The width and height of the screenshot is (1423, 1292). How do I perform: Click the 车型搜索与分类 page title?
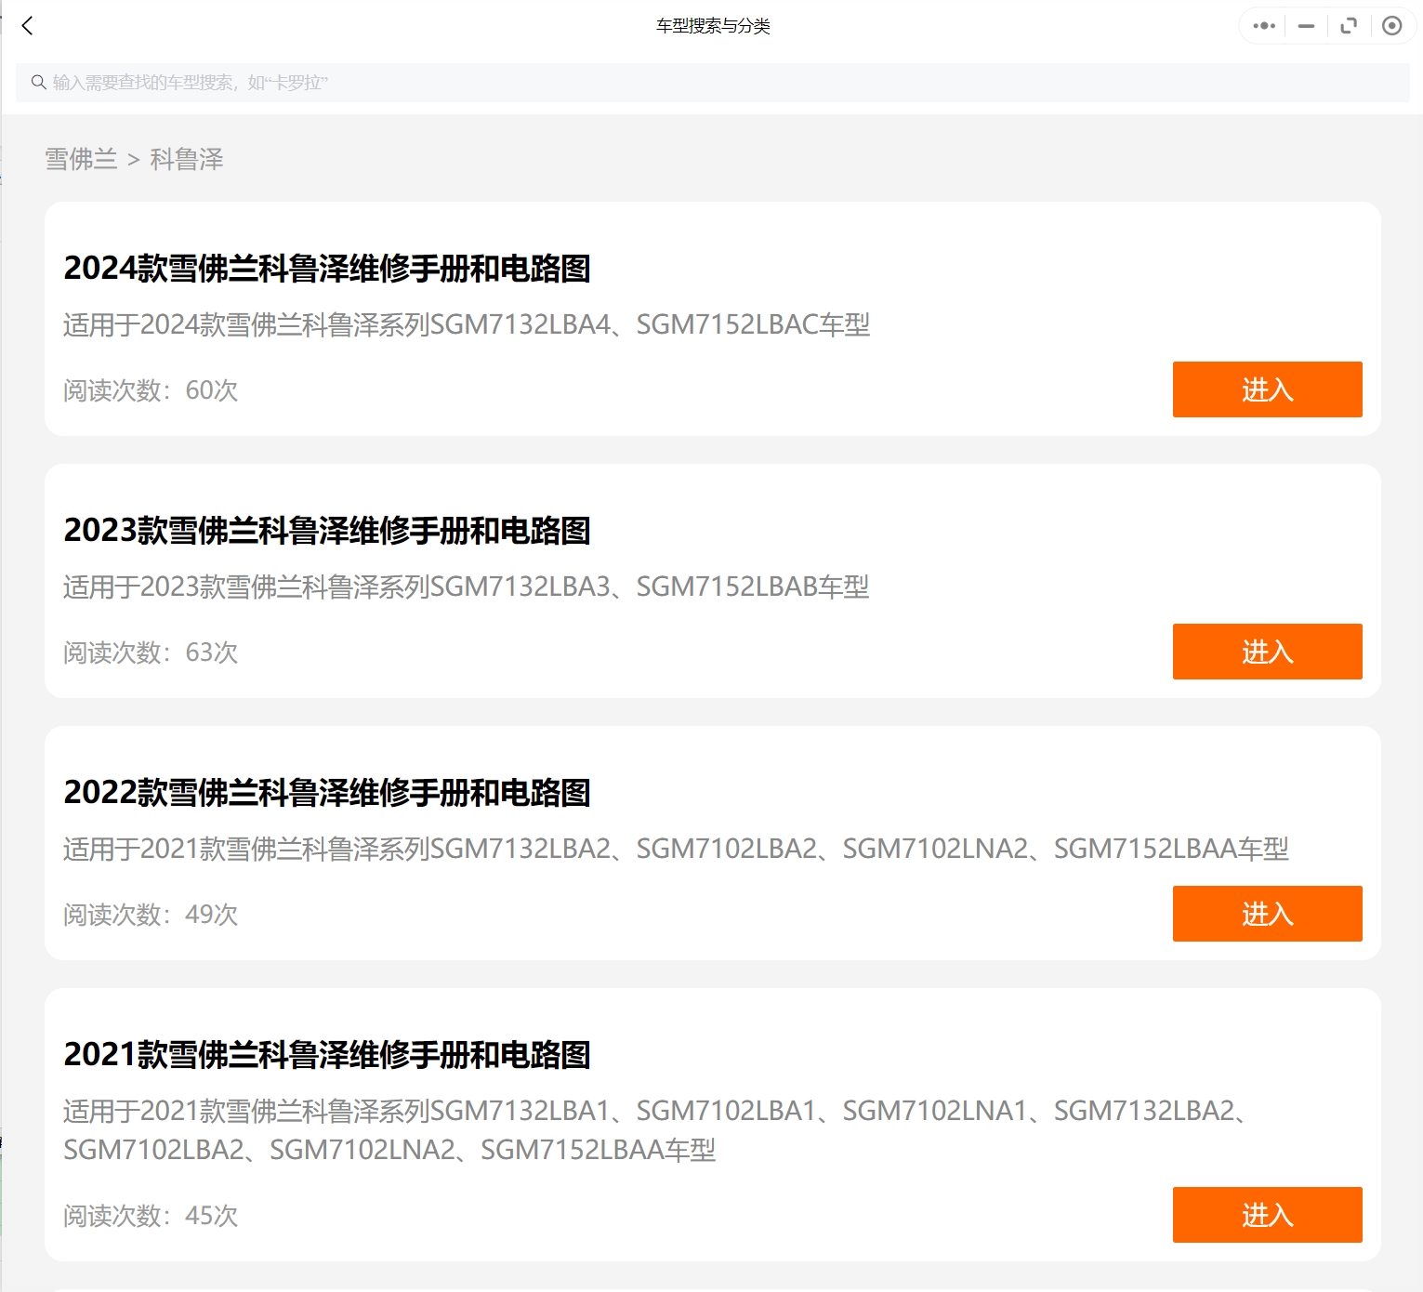713,26
